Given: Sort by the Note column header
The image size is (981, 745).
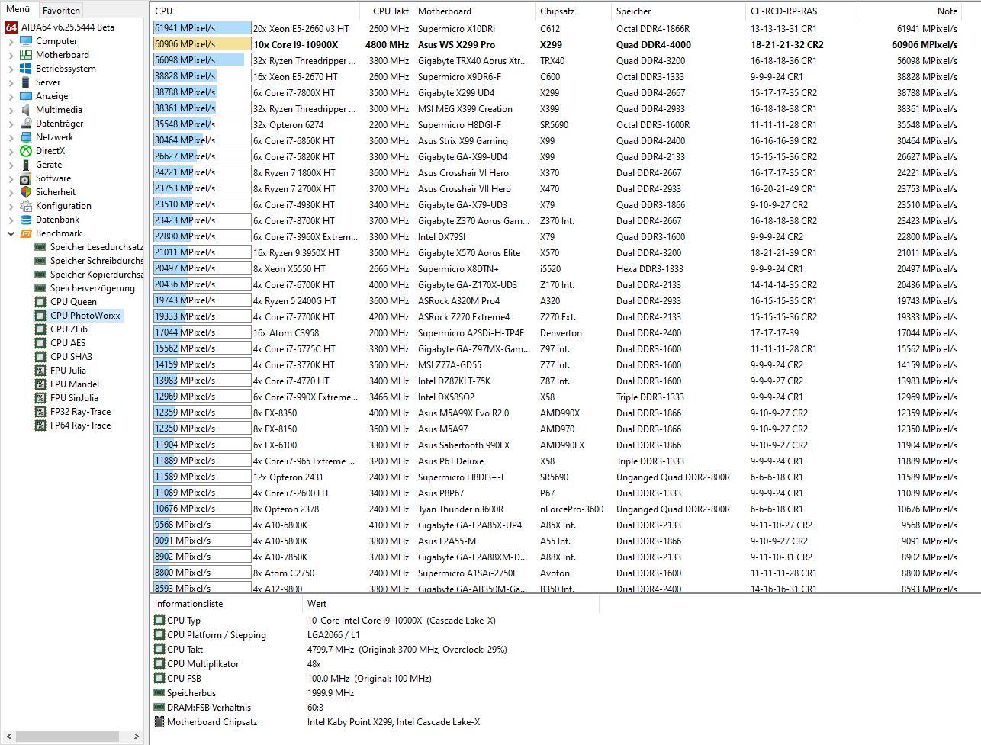Looking at the screenshot, I should coord(911,11).
